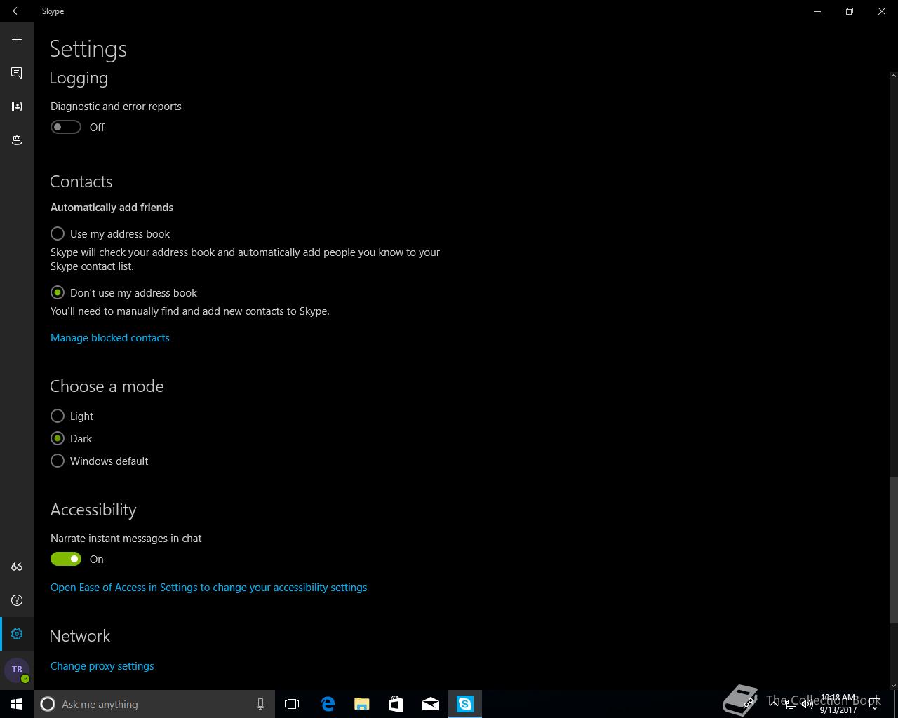The image size is (898, 718).
Task: Open the volume control in tray
Action: tap(807, 704)
